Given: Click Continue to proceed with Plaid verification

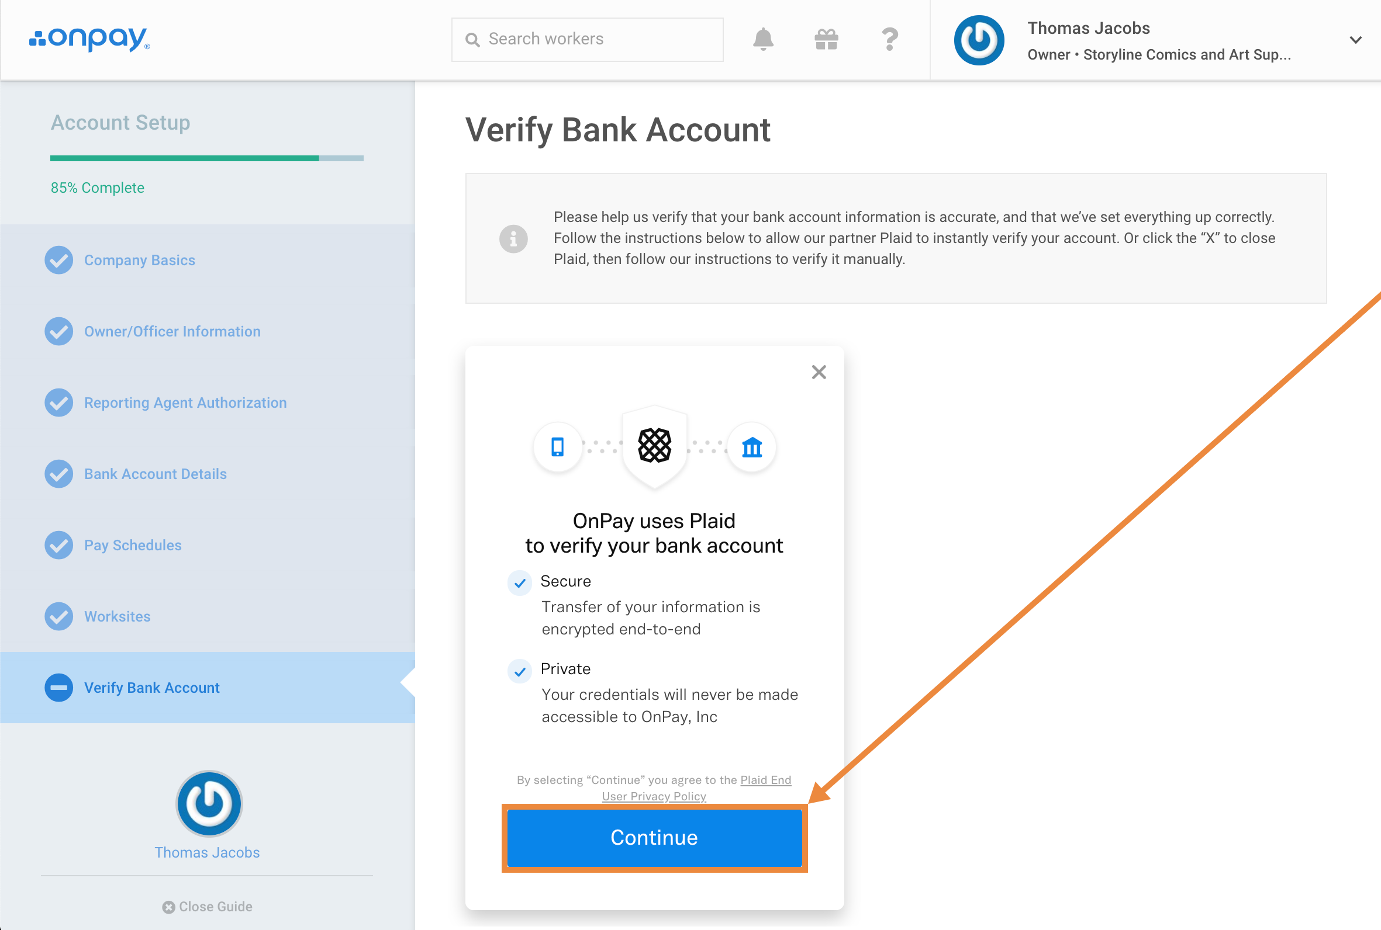Looking at the screenshot, I should click(x=653, y=838).
